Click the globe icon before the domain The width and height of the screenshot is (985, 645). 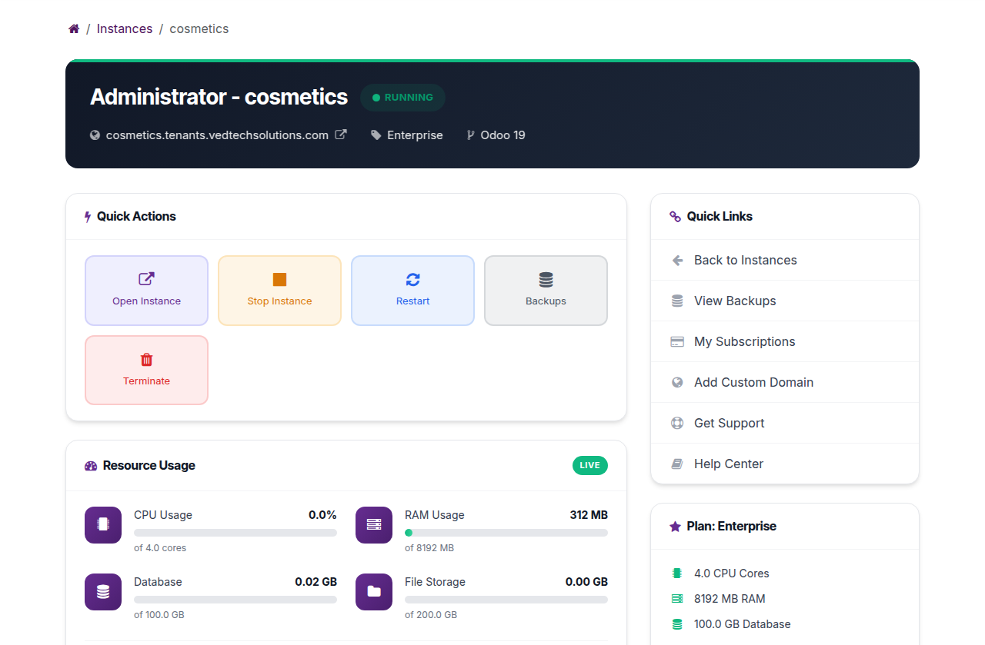pos(95,135)
